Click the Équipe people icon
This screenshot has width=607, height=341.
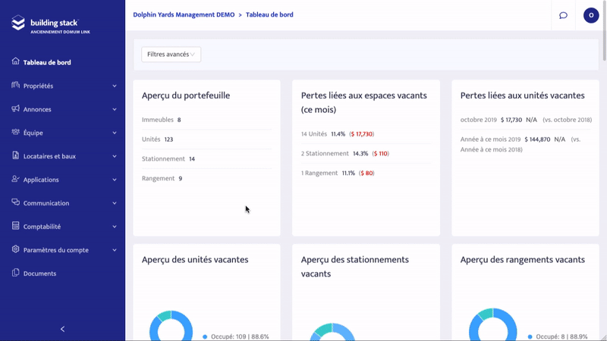click(x=15, y=132)
